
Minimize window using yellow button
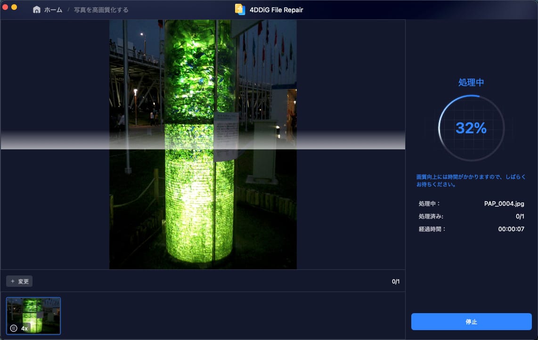pyautogui.click(x=14, y=8)
